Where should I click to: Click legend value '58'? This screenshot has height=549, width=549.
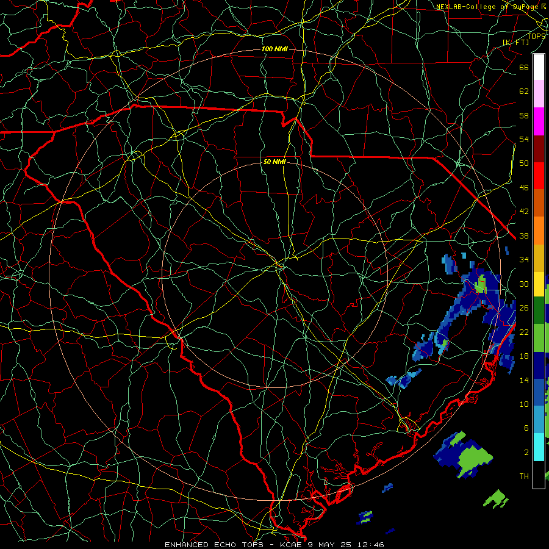[524, 115]
